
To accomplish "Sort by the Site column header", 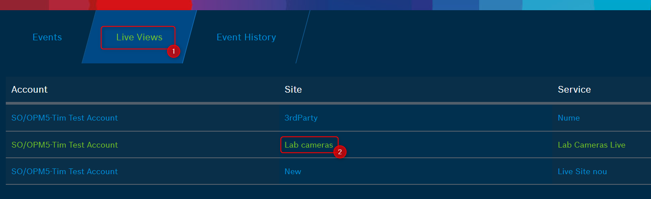I will coord(293,90).
